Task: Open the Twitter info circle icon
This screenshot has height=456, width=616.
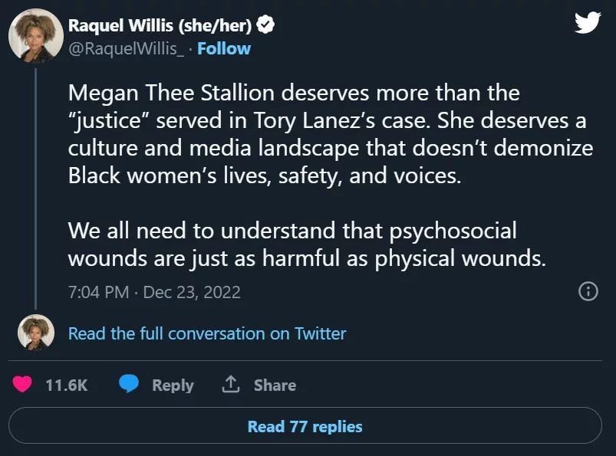Action: (x=588, y=291)
